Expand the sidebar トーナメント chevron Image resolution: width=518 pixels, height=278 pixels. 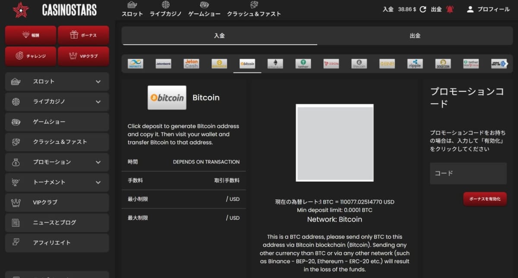98,182
